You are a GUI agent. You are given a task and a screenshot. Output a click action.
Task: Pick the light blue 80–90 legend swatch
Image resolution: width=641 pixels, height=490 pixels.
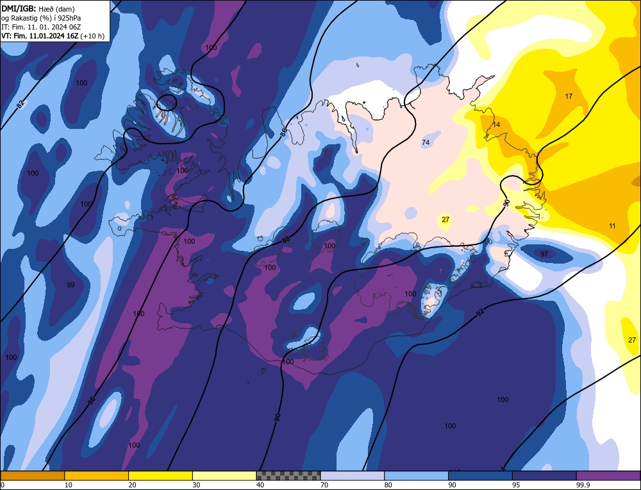click(x=416, y=476)
